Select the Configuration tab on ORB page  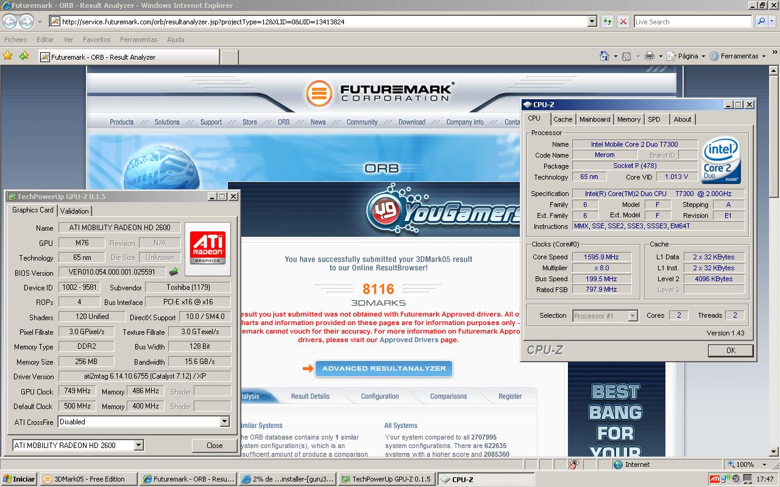click(x=380, y=396)
